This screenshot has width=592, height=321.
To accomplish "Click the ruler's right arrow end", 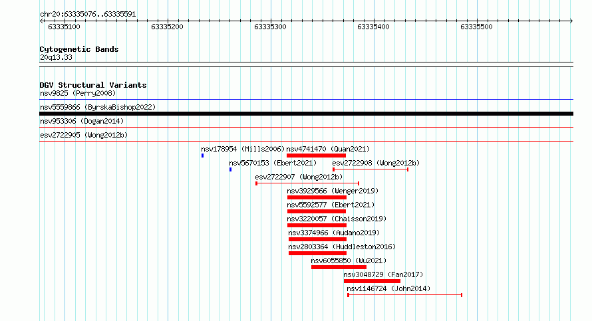I will coord(571,21).
